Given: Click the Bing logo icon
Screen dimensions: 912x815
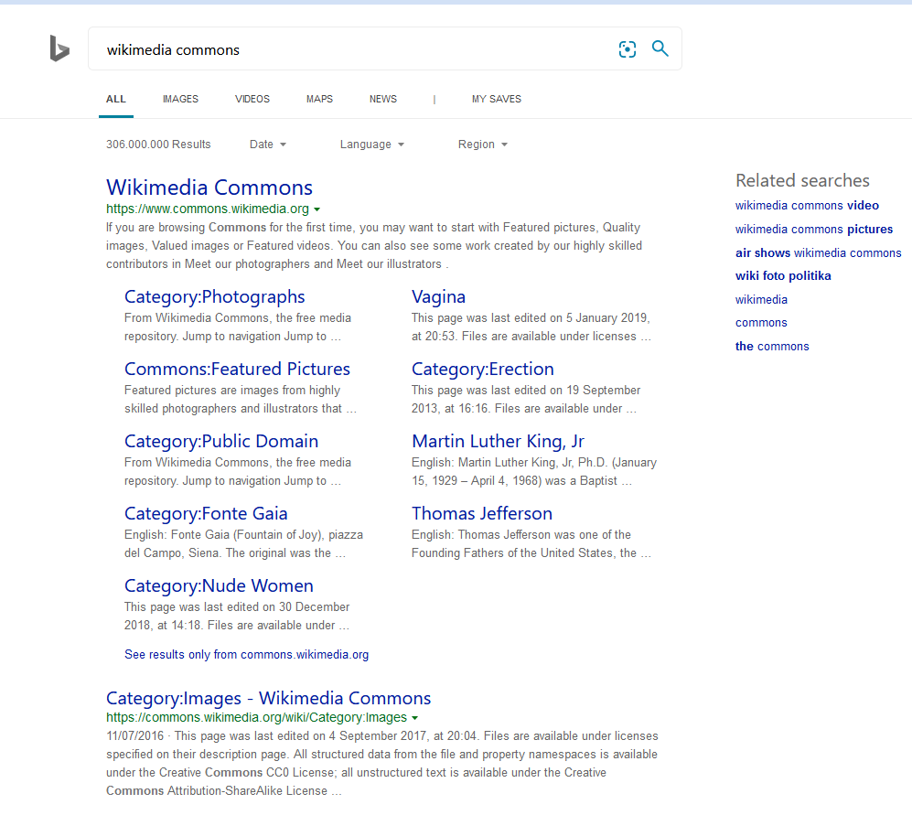Looking at the screenshot, I should pos(59,48).
